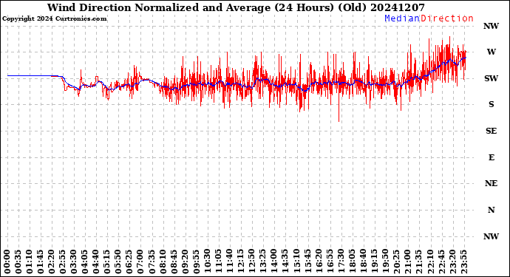This screenshot has height=277, width=510.
Task: Click the SE axis label
Action: pyautogui.click(x=491, y=131)
